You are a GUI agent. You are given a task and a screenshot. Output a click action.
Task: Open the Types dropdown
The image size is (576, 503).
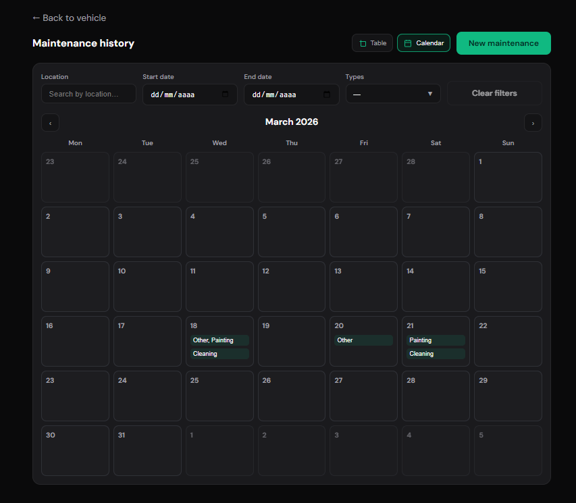393,94
